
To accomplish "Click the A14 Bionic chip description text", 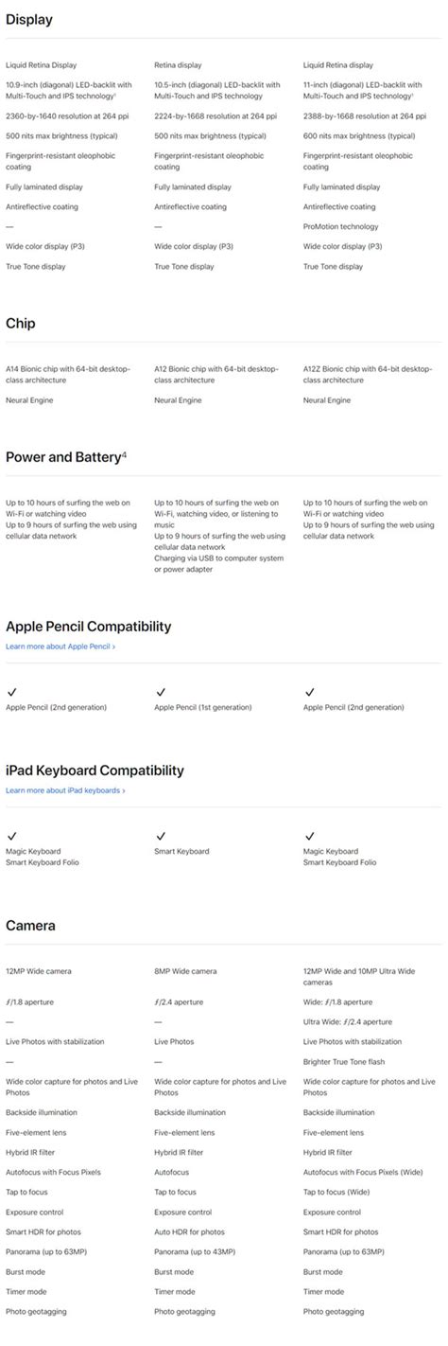I will point(68,374).
